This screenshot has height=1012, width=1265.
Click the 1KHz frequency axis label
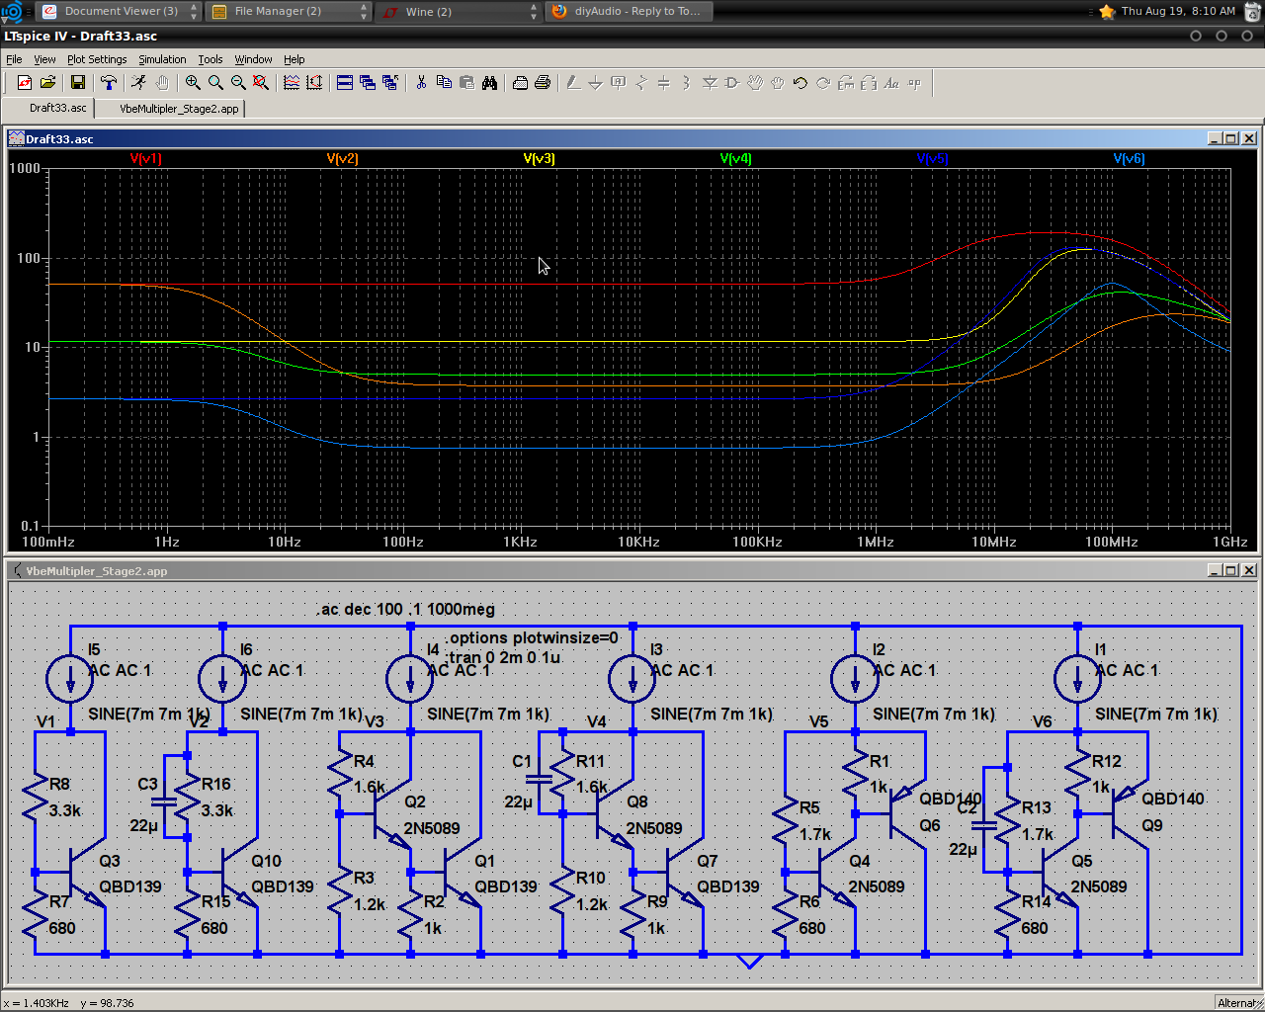tap(521, 542)
